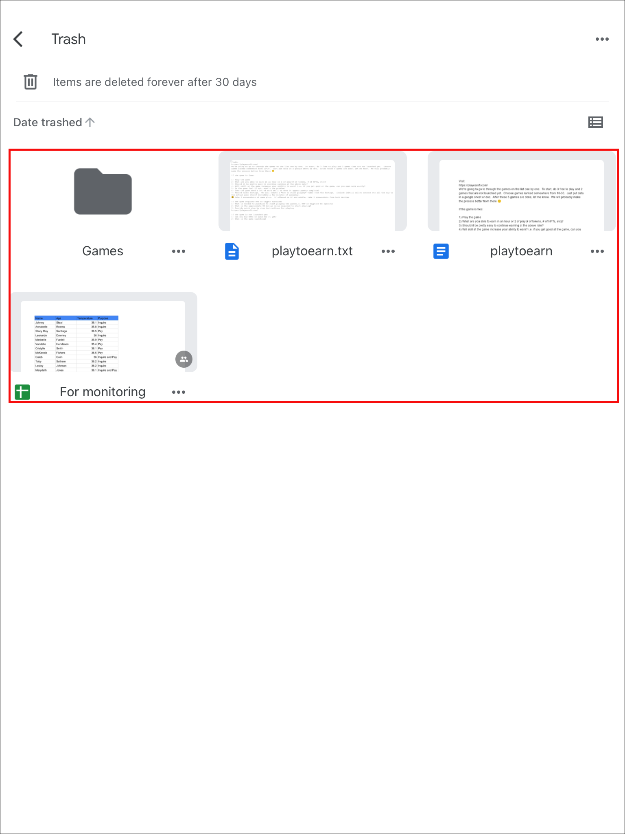625x834 pixels.
Task: Open more options for Games folder
Action: (x=179, y=251)
